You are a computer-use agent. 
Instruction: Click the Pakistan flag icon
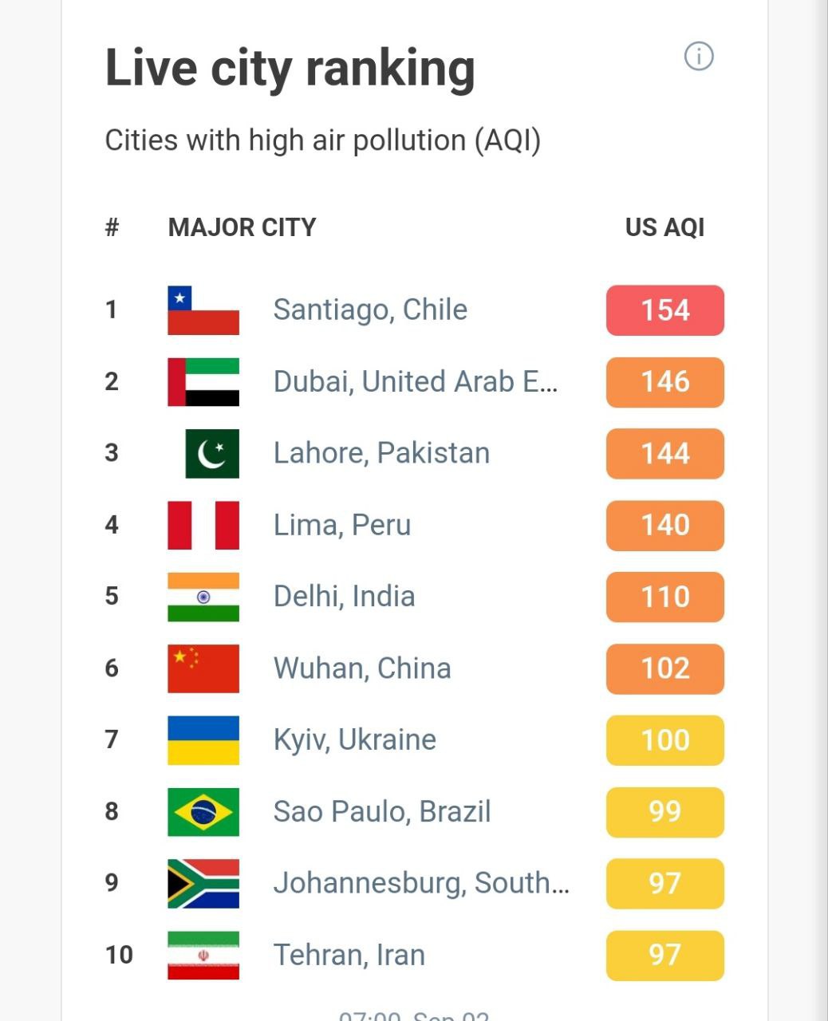pyautogui.click(x=211, y=454)
